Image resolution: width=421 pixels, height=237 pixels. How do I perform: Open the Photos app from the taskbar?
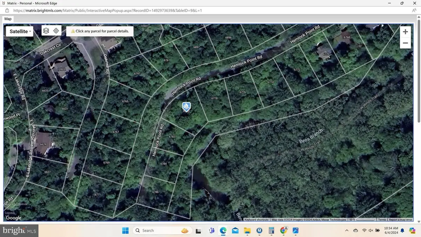[x=295, y=231]
